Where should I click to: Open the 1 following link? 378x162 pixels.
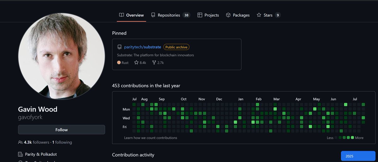pos(62,142)
